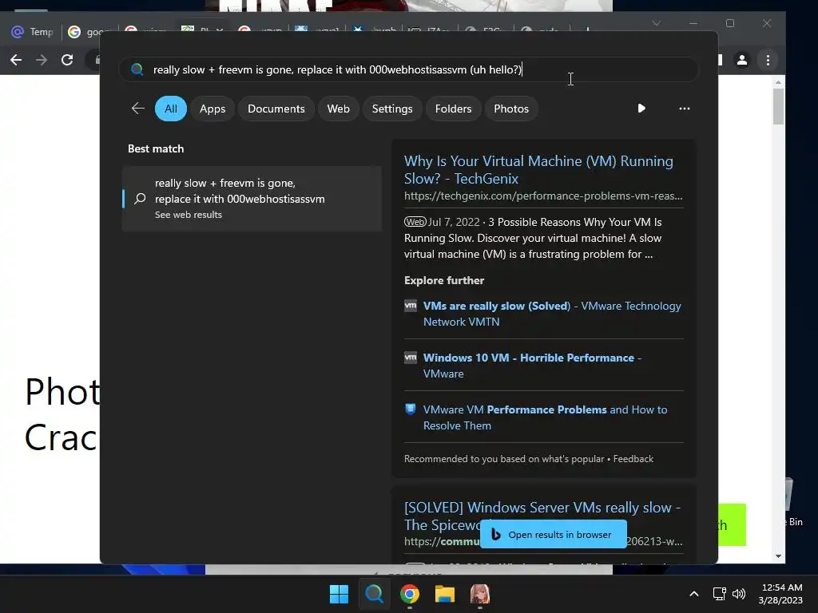
Task: Open the SOLVED Windows Server VMs result
Action: click(x=542, y=516)
